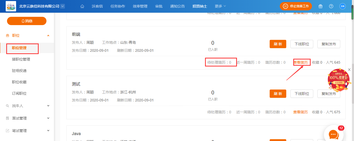Copy and publish the 前端 position
Viewport: 354px width, 141px height.
click(329, 44)
